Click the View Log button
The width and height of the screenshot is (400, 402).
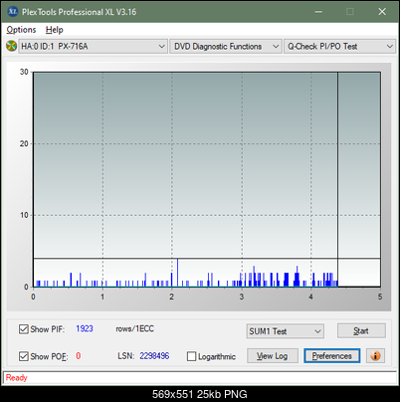[x=273, y=356]
